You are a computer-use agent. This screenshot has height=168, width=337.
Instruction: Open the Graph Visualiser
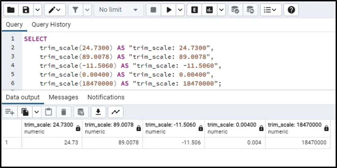coord(116,112)
